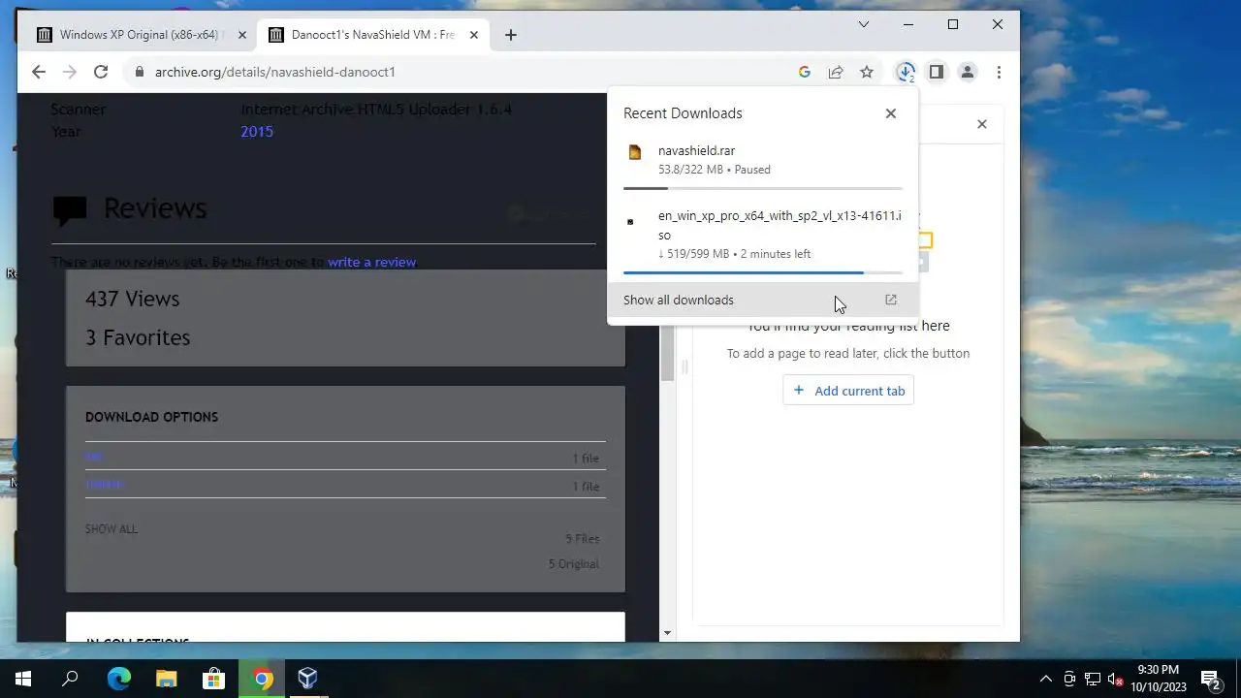Open the Chrome profile avatar
Image resolution: width=1241 pixels, height=698 pixels.
(968, 72)
